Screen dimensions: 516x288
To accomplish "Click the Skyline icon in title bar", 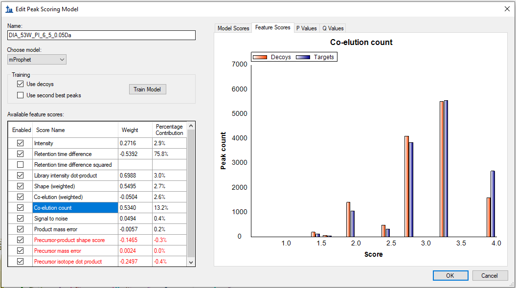I will [9, 9].
